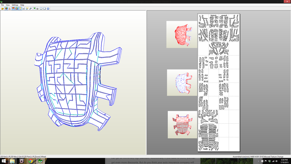The height and width of the screenshot is (164, 291).
Task: Click the blue info circle icon
Action: (48, 9)
